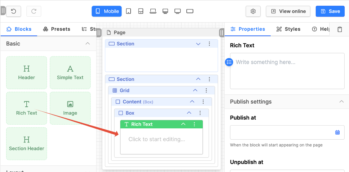Open the Publish at calendar icon
The image size is (349, 172).
click(337, 132)
